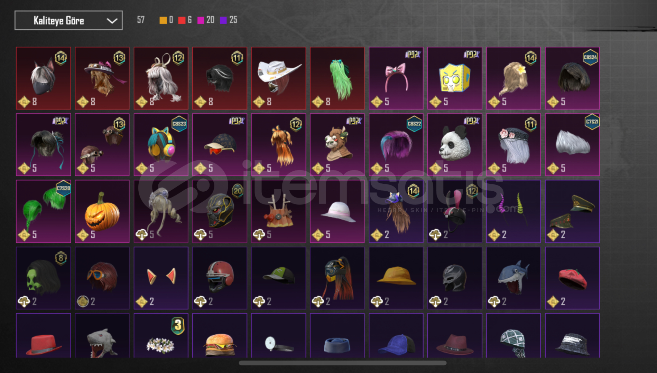This screenshot has height=373, width=657.
Task: Click the dropdown chevron arrow
Action: point(112,21)
